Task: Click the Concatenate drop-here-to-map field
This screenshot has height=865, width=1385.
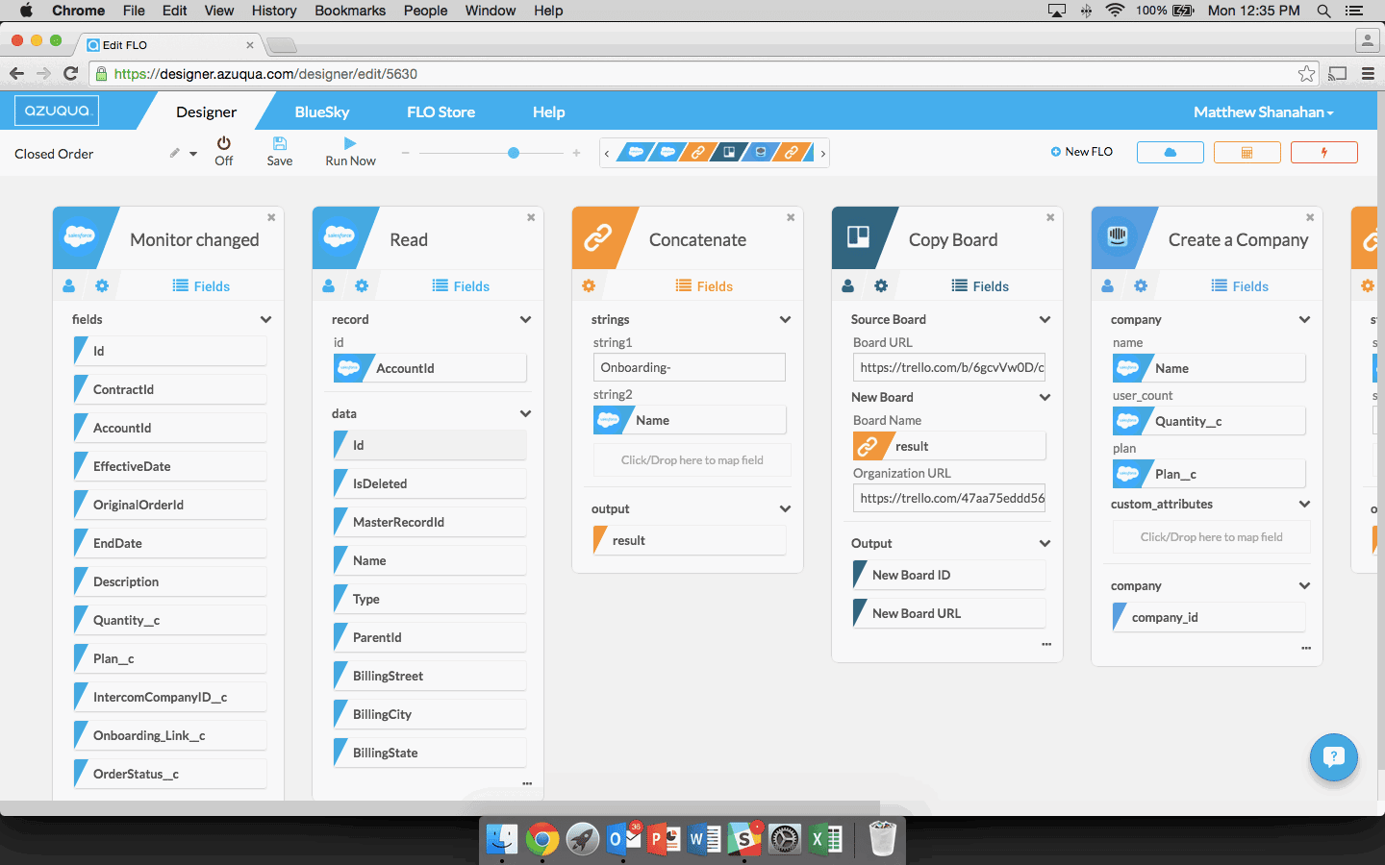Action: (692, 459)
